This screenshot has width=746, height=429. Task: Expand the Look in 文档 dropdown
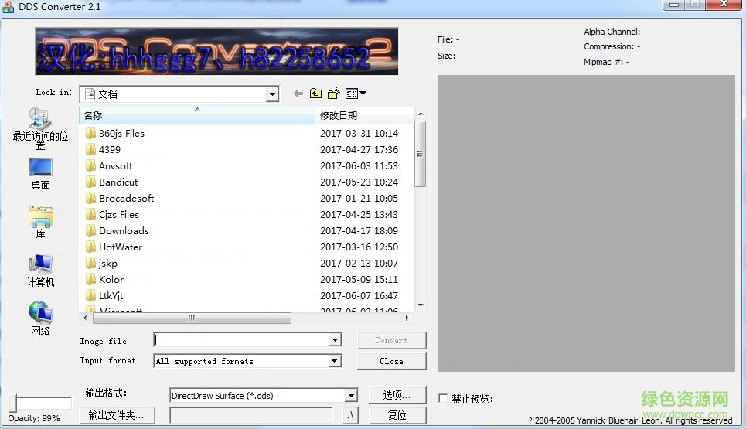pyautogui.click(x=272, y=94)
